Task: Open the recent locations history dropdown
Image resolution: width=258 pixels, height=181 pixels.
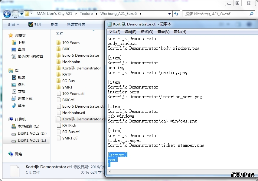Action: click(21, 14)
